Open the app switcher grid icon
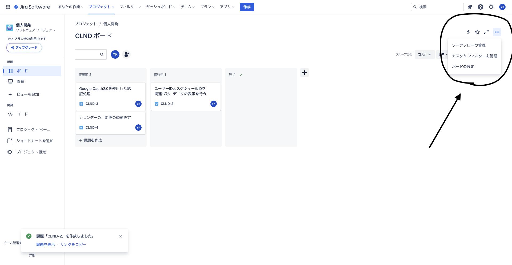Image resolution: width=512 pixels, height=265 pixels. 8,7
